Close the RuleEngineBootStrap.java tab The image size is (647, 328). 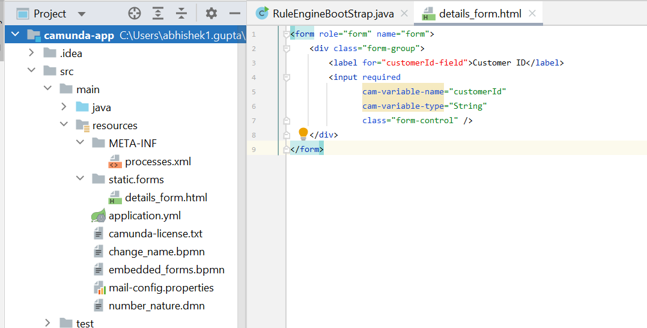[404, 14]
